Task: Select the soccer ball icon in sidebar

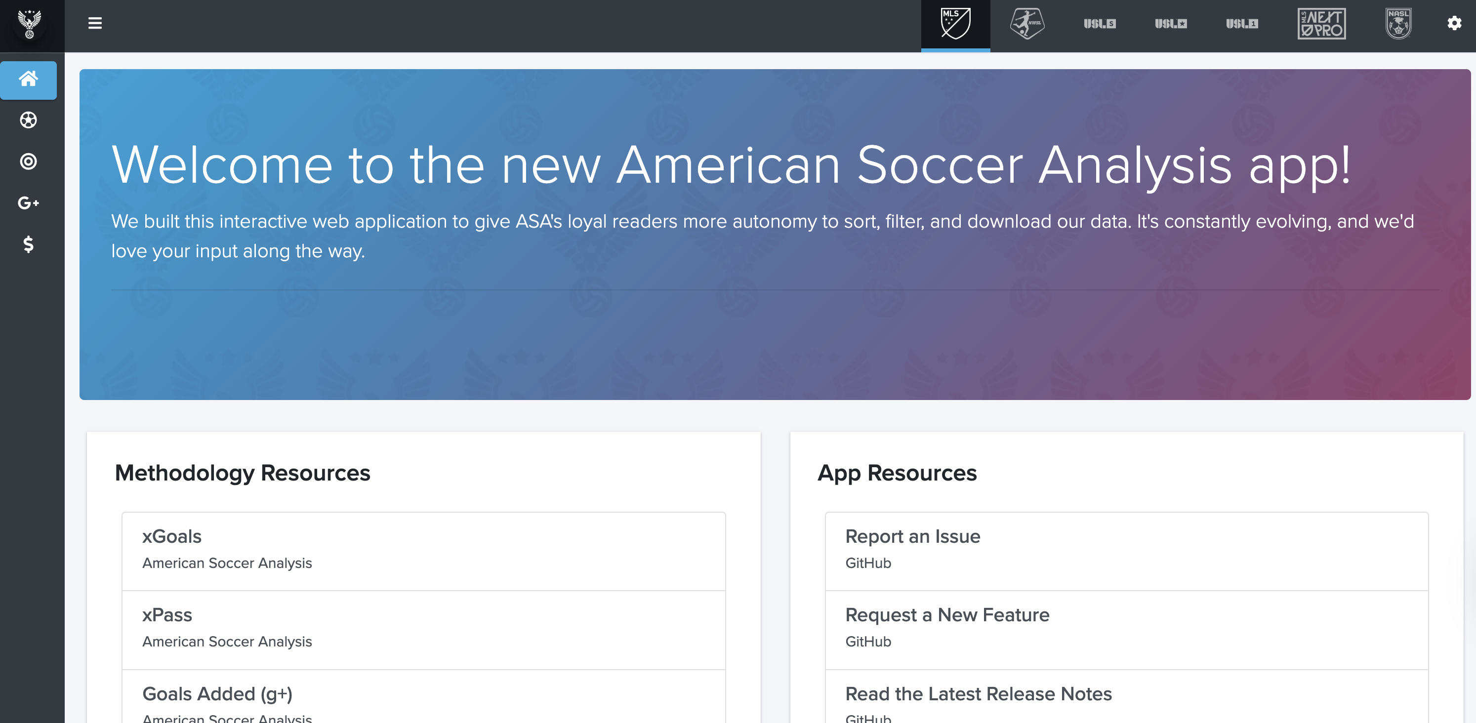Action: (28, 120)
